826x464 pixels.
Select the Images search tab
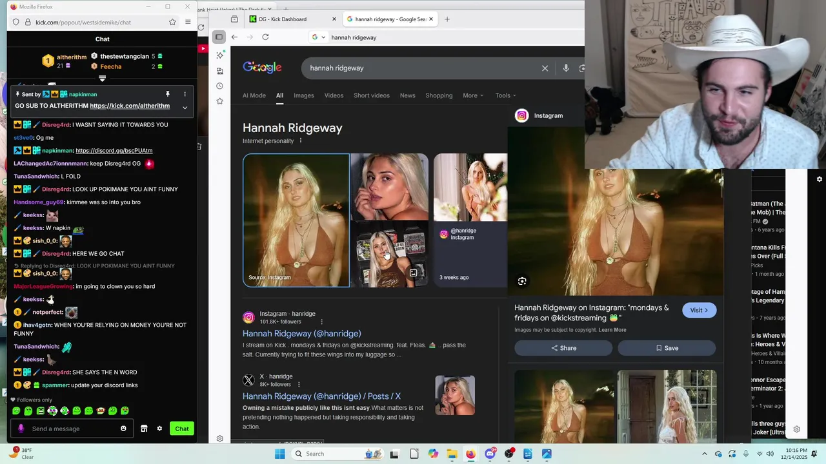tap(304, 95)
